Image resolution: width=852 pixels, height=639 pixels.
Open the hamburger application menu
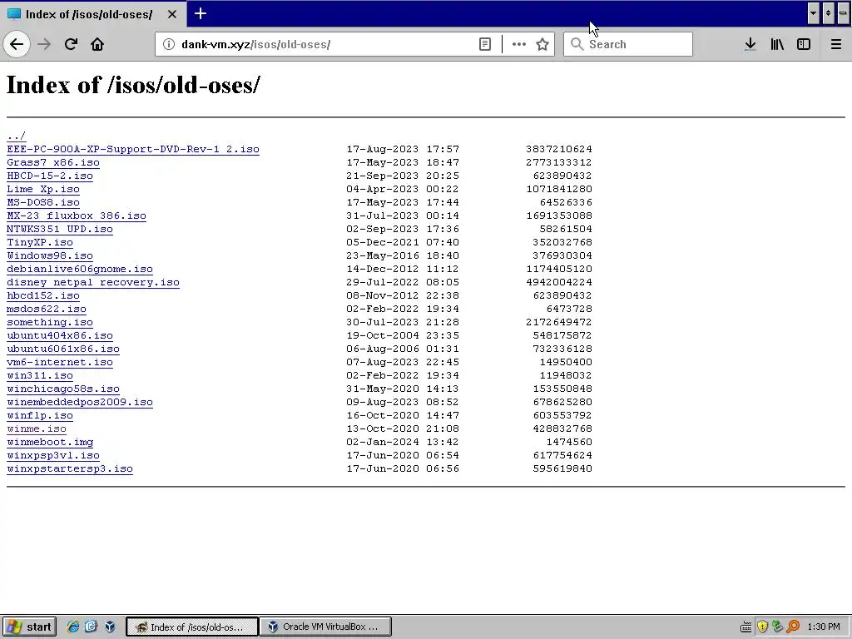pyautogui.click(x=836, y=44)
